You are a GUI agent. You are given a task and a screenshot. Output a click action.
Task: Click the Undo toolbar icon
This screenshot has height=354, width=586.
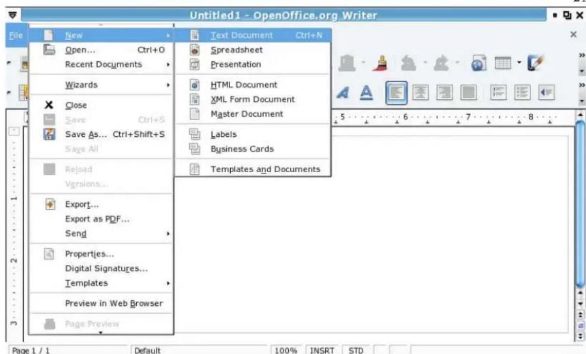[408, 63]
